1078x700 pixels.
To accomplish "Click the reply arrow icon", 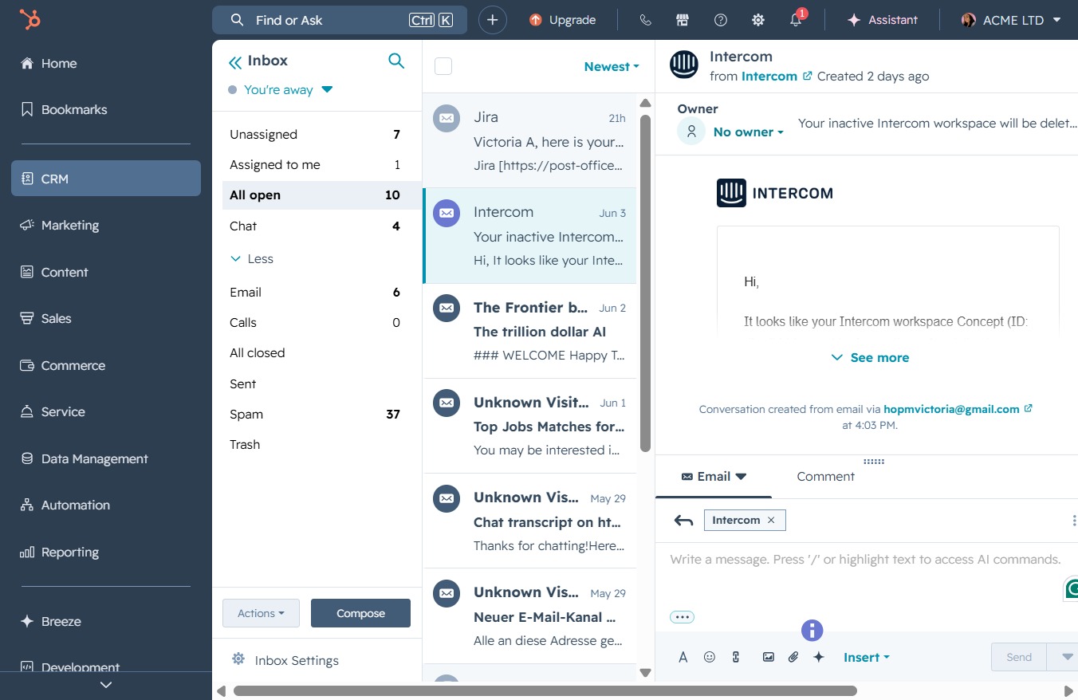I will [x=683, y=521].
